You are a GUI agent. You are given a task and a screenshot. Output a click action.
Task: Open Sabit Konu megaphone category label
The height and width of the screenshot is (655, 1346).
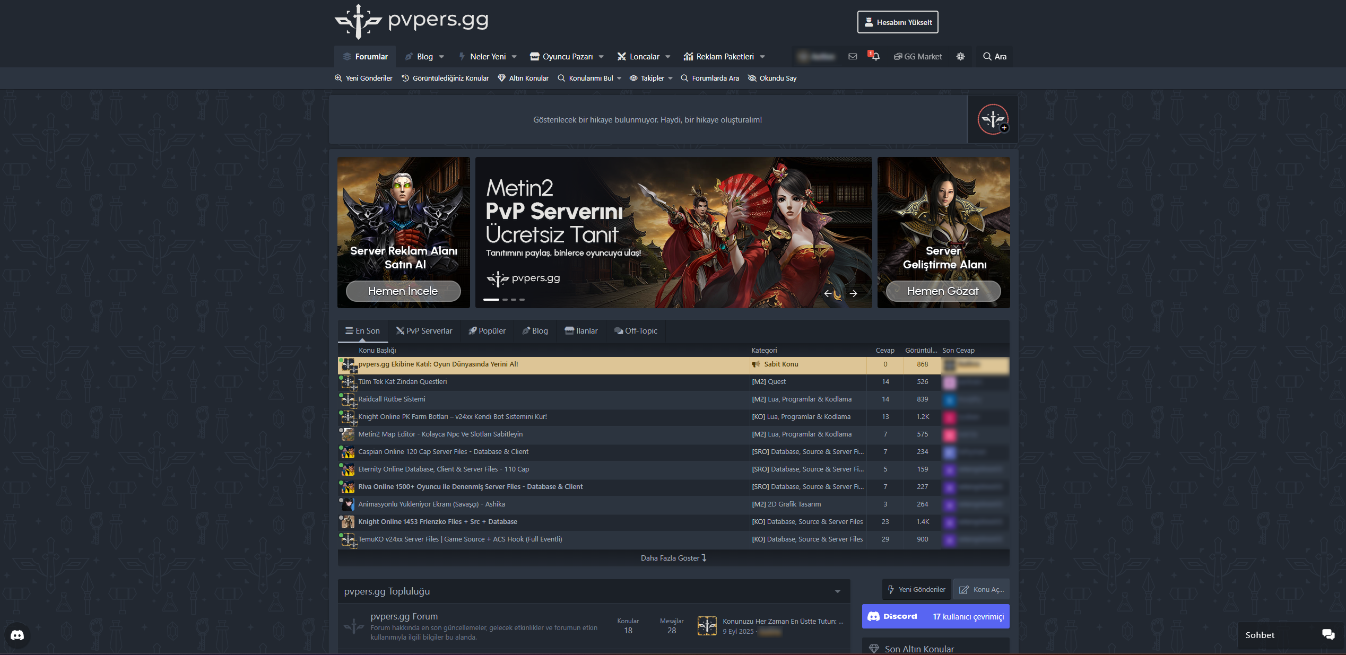[775, 364]
